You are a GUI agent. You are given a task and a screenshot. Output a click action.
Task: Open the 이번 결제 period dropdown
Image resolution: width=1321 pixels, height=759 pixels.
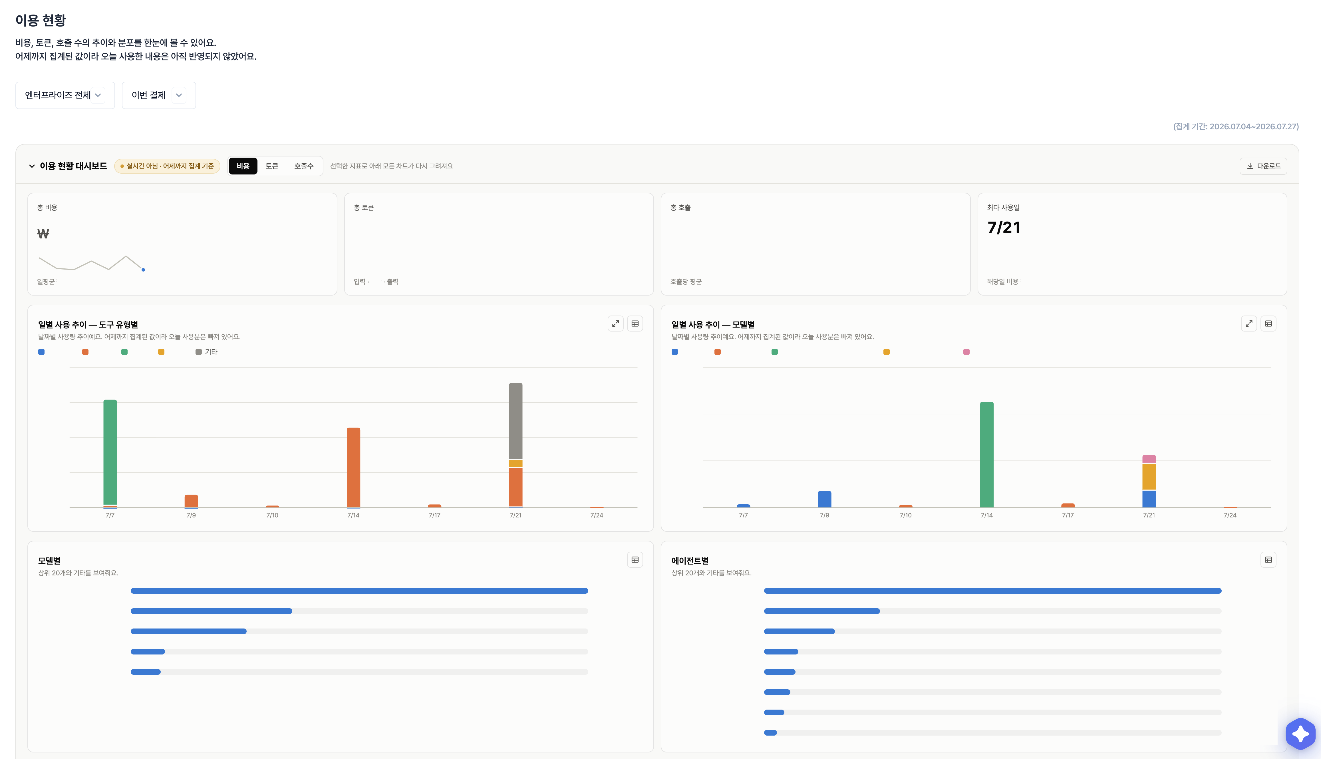(x=159, y=95)
